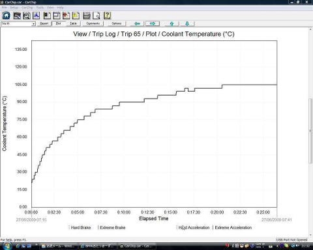Open the Windows Start button
313x250 pixels.
(x=7, y=246)
